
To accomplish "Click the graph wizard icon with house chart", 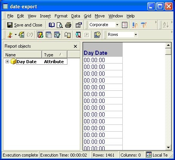I will coord(22,35).
